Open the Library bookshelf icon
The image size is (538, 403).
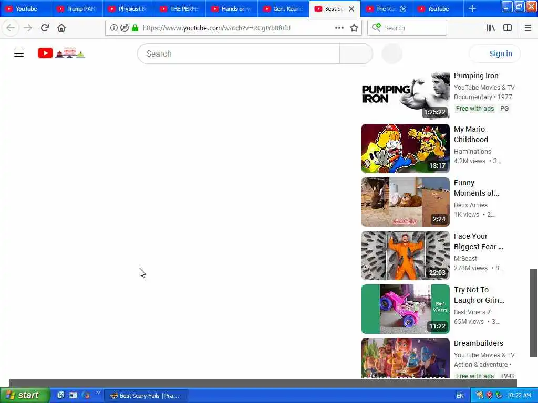[491, 28]
